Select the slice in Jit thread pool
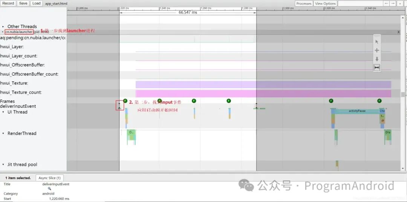Viewport: 407px width, 202px height. coord(337,164)
